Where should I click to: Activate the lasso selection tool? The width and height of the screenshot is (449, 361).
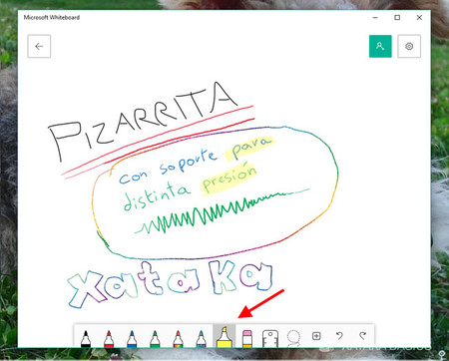tap(293, 338)
